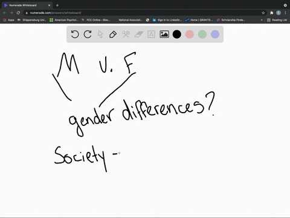Image resolution: width=290 pixels, height=218 pixels.
Task: Close the Numerade Whiteboard tab
Action: [49, 5]
